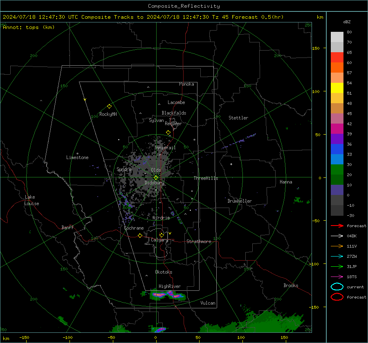Click the 'Annot: tops (km)' label
Image resolution: width=368 pixels, height=343 pixels.
29,27
